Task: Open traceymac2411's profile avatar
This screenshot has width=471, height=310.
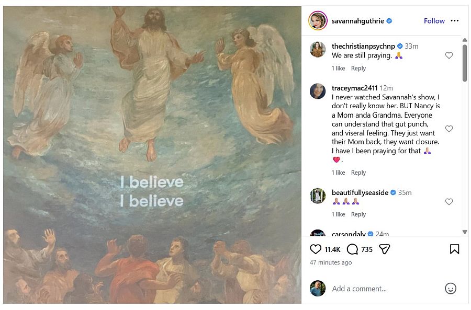Action: tap(318, 91)
